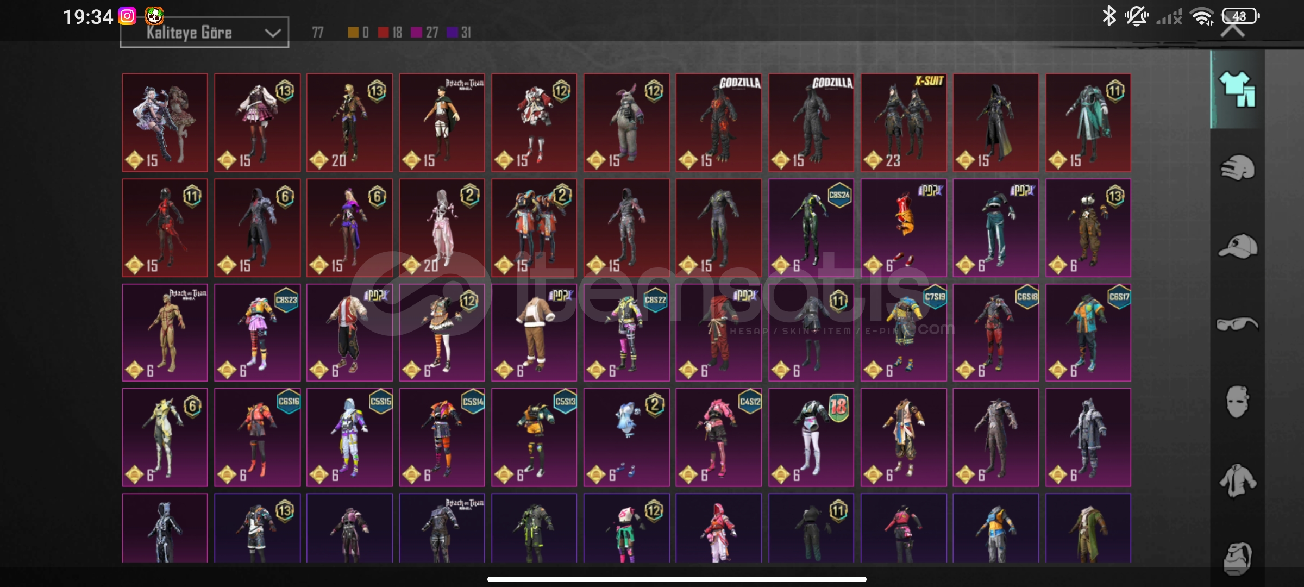1304x587 pixels.
Task: Select the PDP teal tracksuit outfit
Action: click(996, 228)
